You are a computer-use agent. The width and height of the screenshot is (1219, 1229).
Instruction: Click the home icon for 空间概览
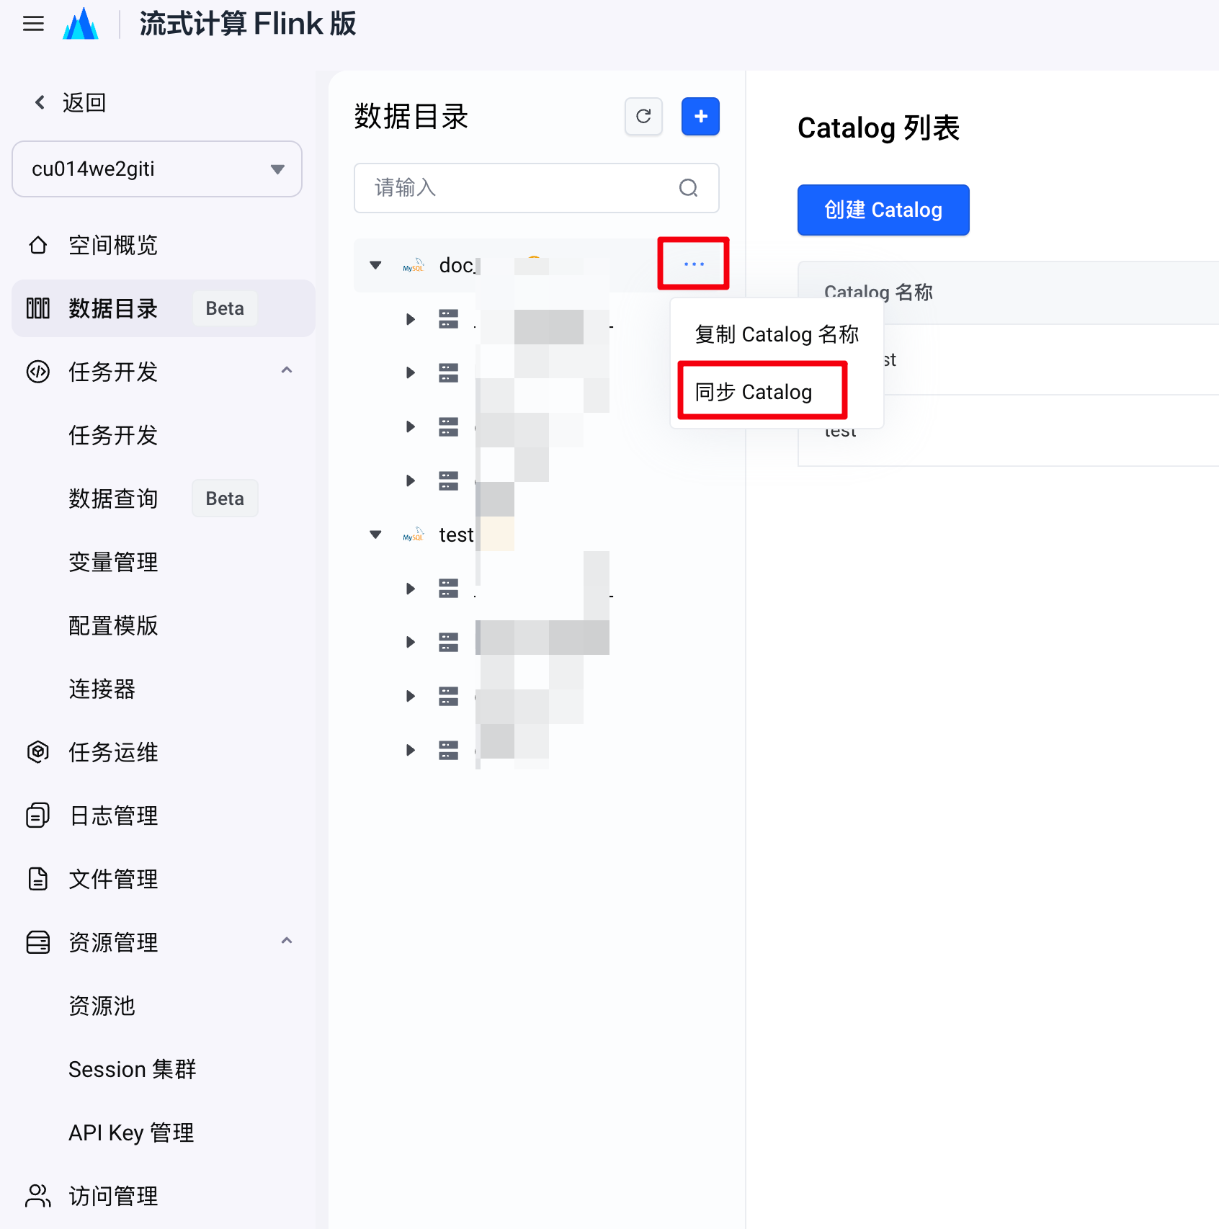(38, 245)
